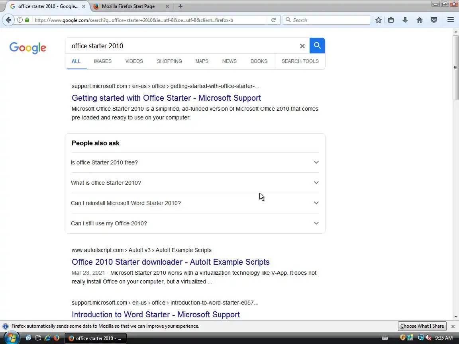Reload the current page
The width and height of the screenshot is (459, 344).
coord(273,20)
